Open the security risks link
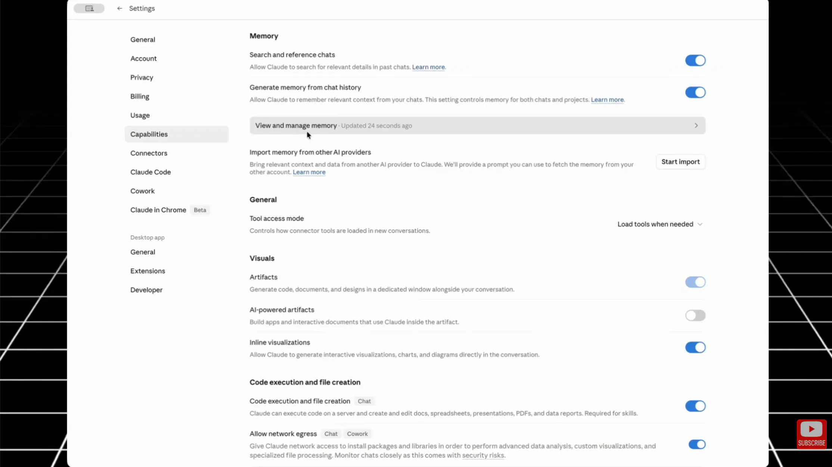 483,455
